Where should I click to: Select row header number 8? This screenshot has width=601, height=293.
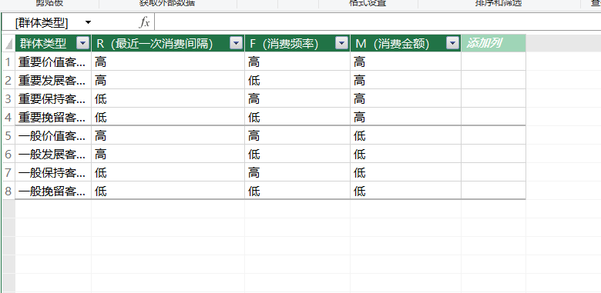[8, 191]
